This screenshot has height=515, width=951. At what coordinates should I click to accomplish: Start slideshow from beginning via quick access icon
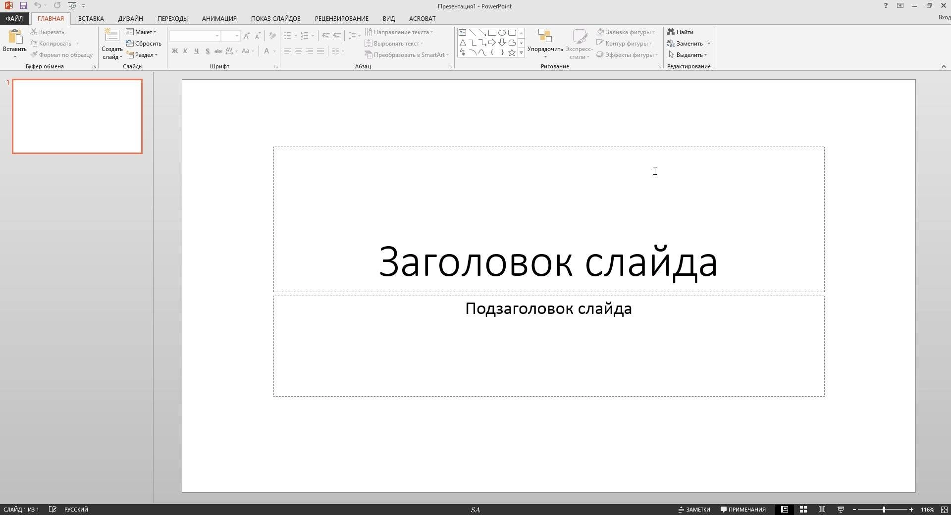72,5
